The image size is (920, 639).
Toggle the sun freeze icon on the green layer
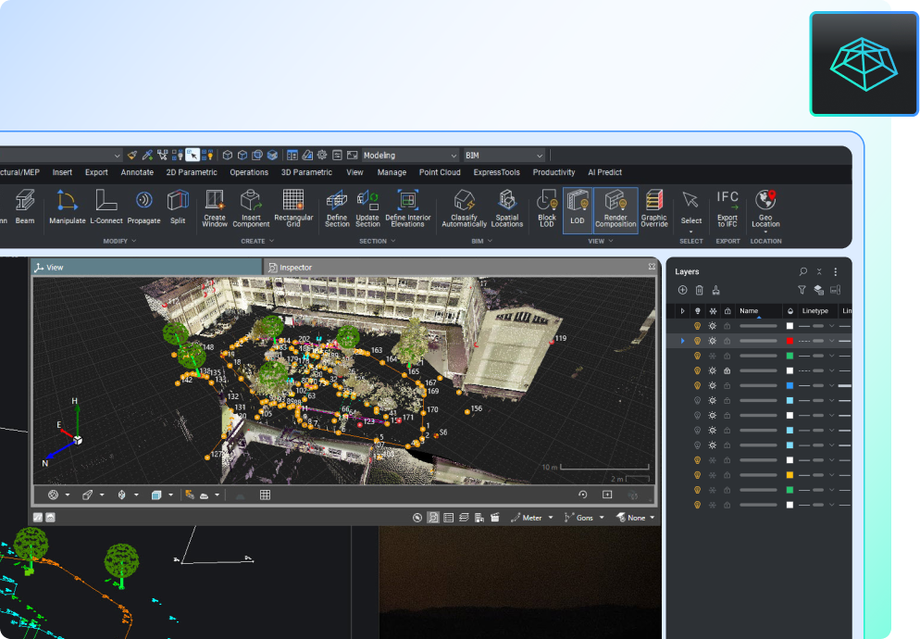tap(713, 357)
